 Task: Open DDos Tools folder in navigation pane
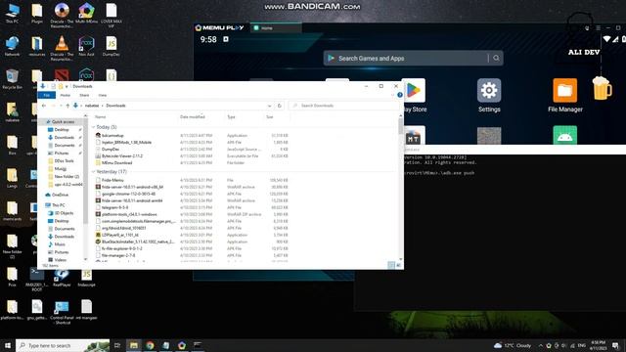click(x=64, y=160)
